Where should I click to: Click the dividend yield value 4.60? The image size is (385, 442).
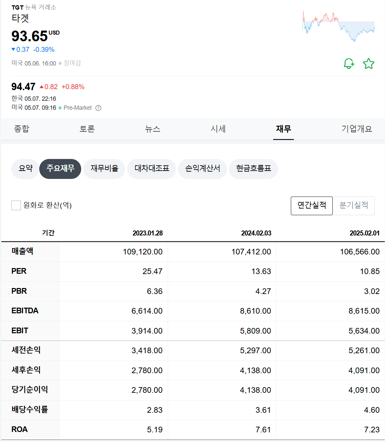(x=372, y=410)
